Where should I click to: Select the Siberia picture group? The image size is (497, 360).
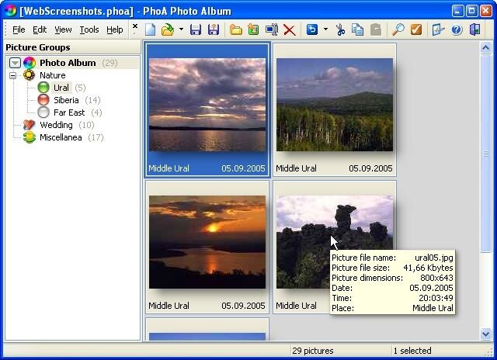point(66,100)
